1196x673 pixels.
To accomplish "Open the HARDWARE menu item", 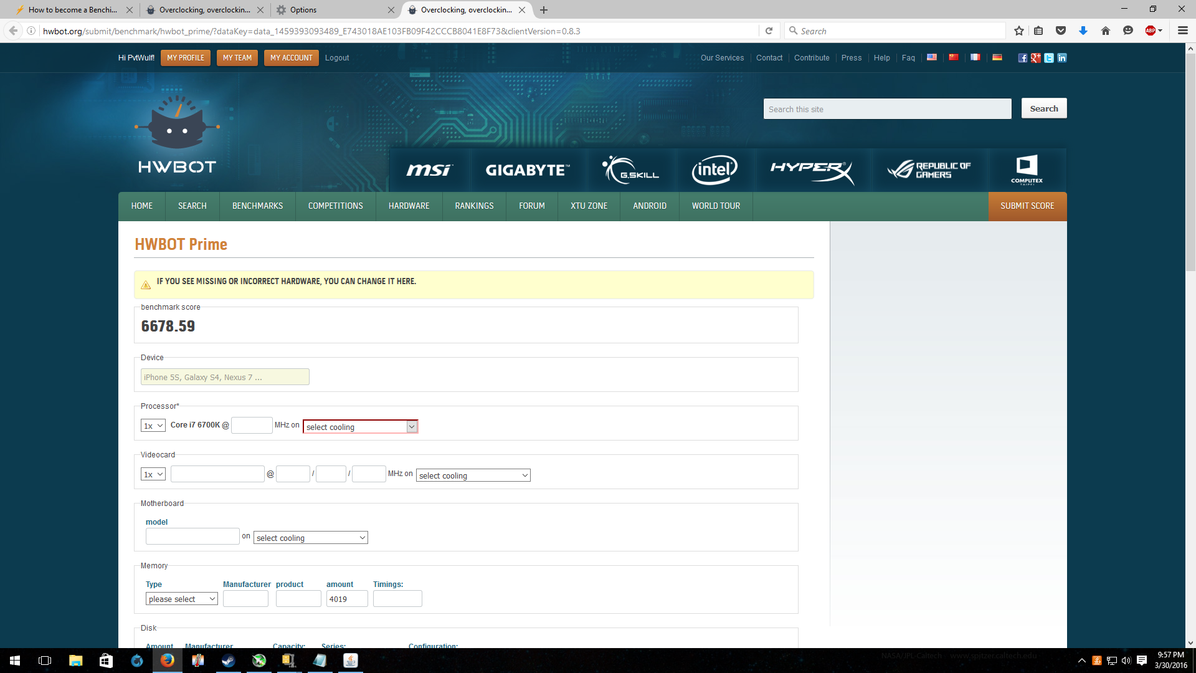I will [409, 206].
